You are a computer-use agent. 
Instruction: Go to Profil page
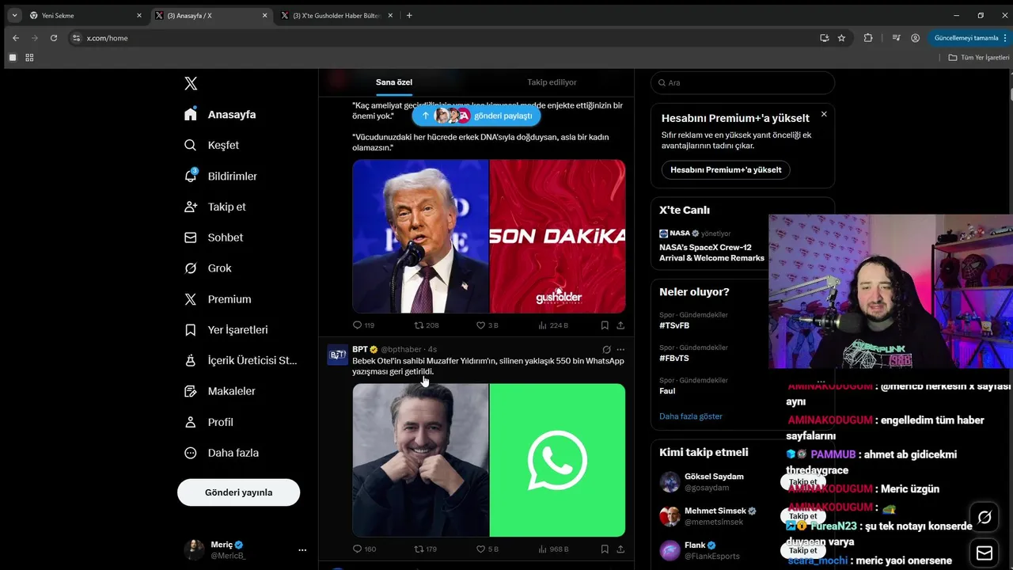(208, 422)
